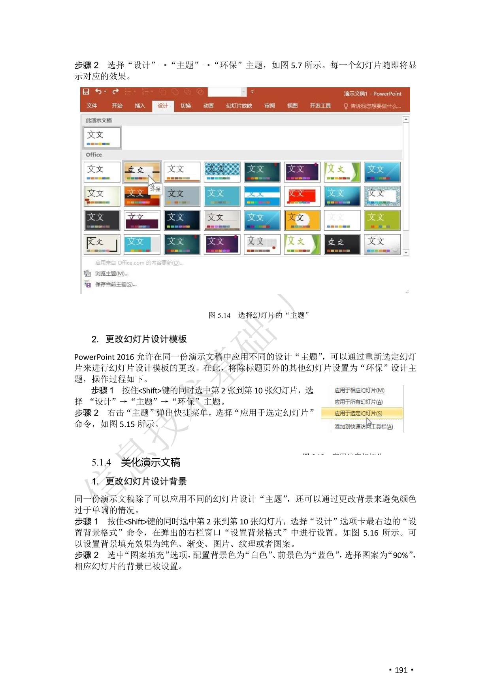
Task: Choose 应用于选定幻灯片(S) in context menu
Action: [363, 413]
